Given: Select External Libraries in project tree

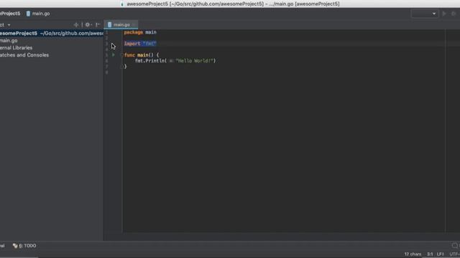Looking at the screenshot, I should pos(16,48).
